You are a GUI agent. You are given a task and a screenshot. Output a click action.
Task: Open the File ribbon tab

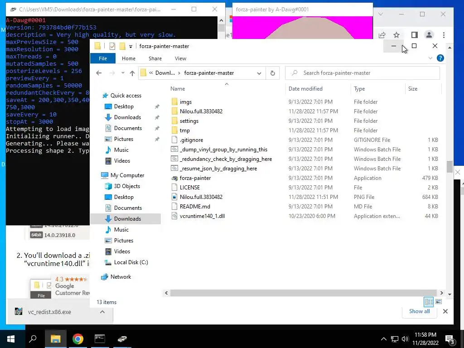[x=103, y=58]
